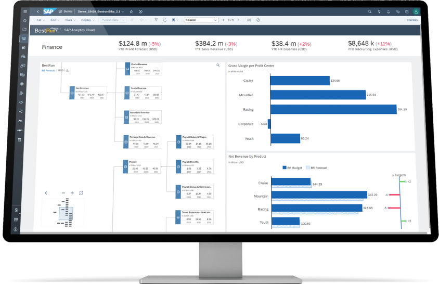Select the Finished Goods Revenue node
The image size is (439, 284).
tap(142, 141)
